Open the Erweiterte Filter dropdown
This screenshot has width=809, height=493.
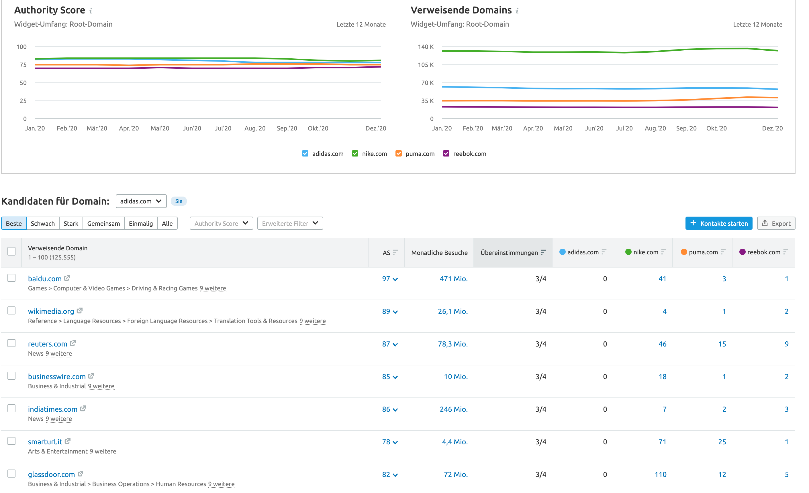290,223
